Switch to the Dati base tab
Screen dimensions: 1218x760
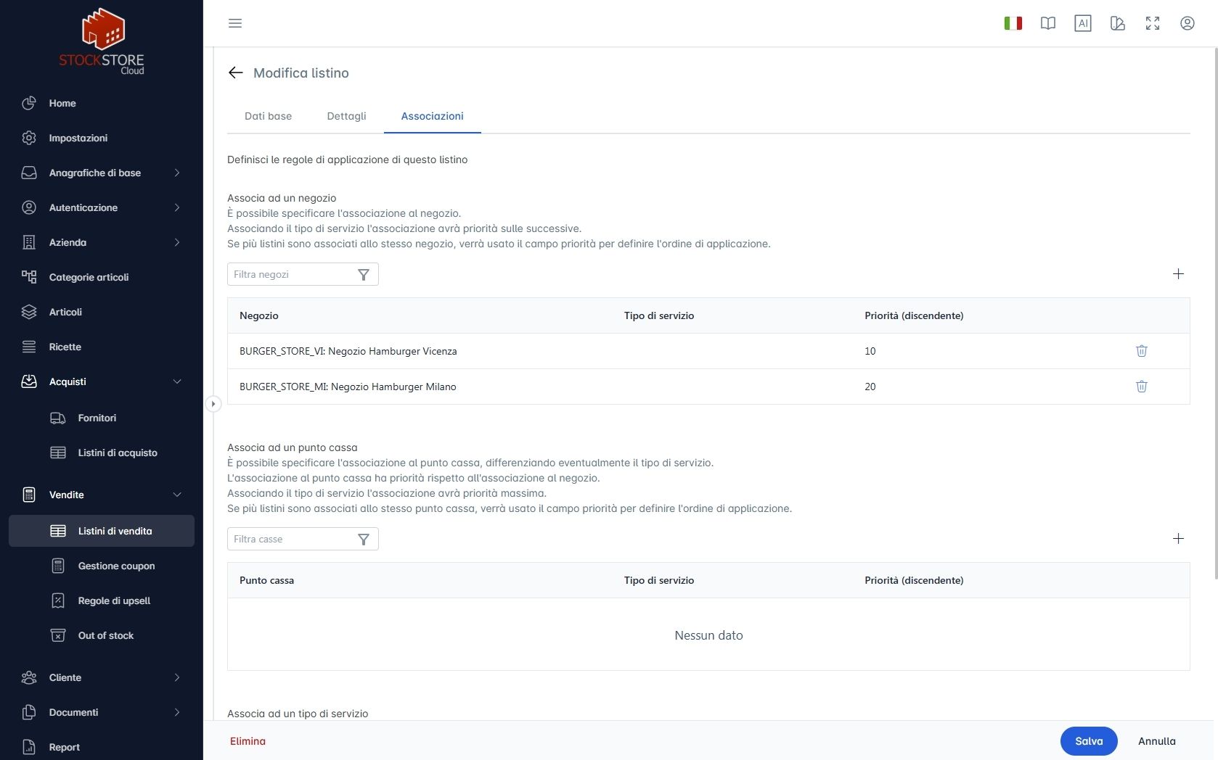268,116
